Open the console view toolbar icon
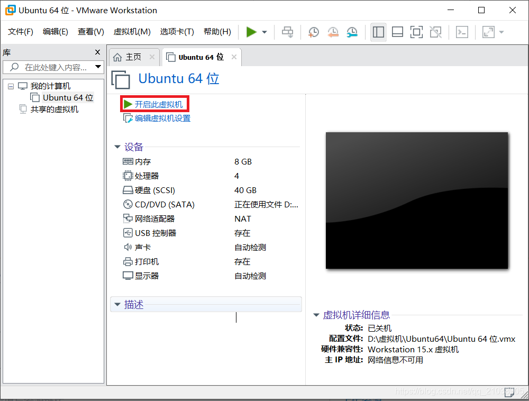This screenshot has height=401, width=529. coord(462,32)
